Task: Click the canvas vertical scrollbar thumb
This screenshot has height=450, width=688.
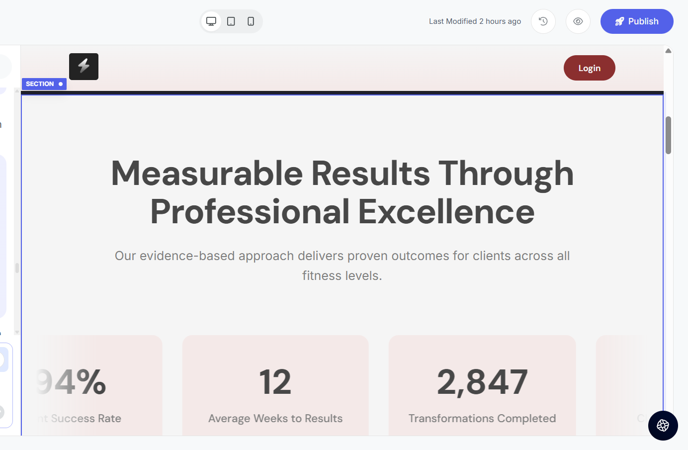Action: coord(668,135)
